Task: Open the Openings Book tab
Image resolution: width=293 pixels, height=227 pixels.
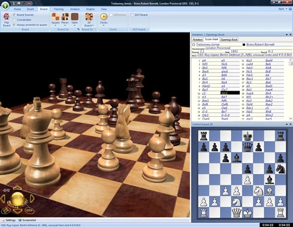Action: click(x=229, y=40)
